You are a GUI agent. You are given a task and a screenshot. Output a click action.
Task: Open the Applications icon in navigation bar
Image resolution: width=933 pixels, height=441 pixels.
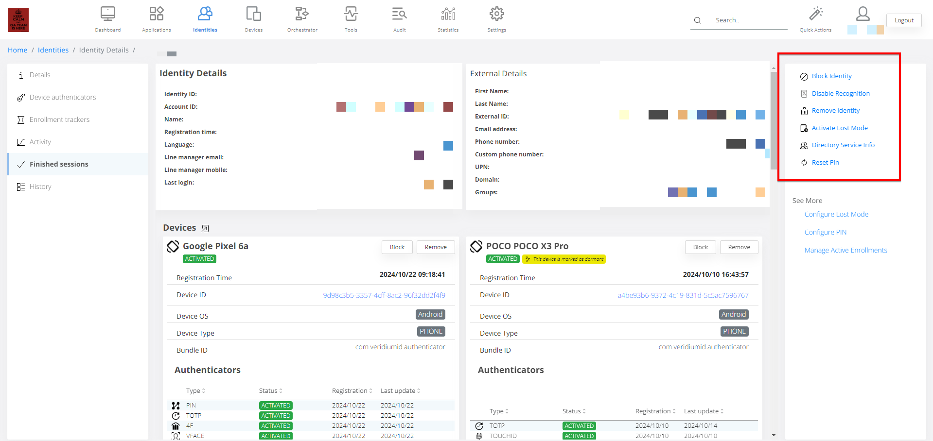[156, 14]
